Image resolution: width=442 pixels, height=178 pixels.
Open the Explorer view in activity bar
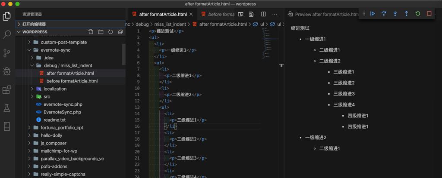(7, 17)
